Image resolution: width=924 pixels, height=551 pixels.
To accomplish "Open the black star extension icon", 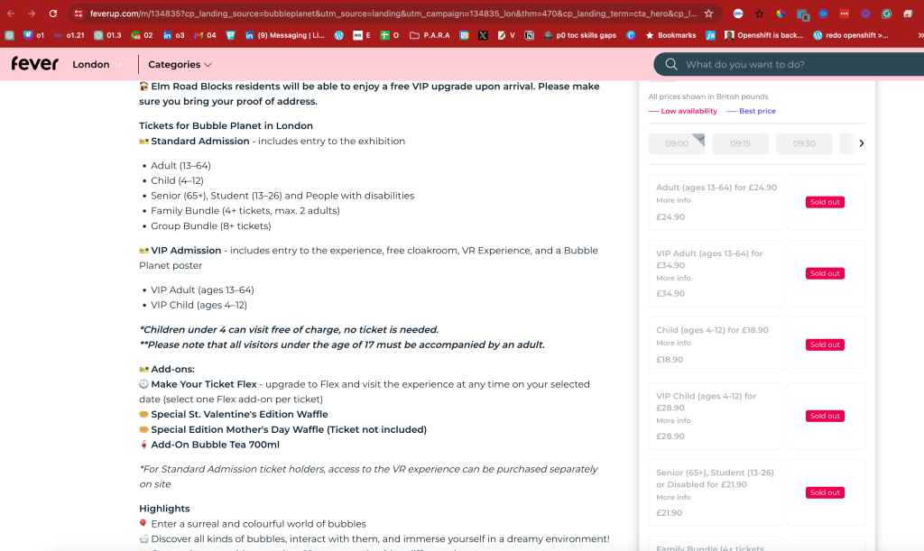I will 759,14.
